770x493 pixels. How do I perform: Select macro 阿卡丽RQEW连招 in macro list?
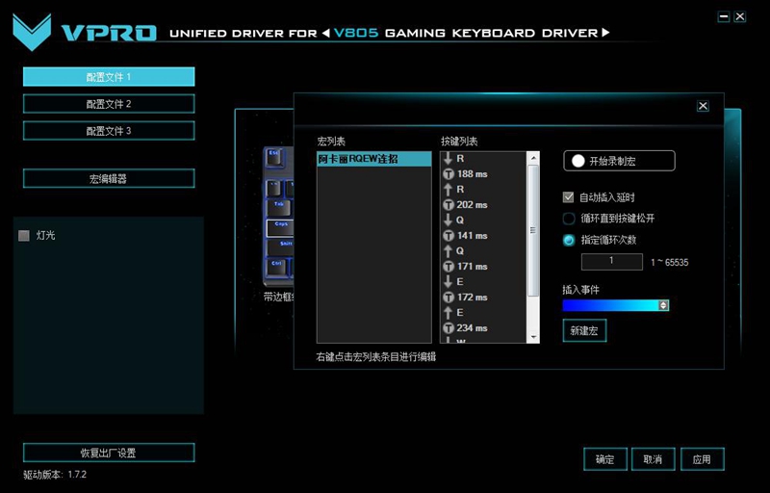[x=374, y=159]
